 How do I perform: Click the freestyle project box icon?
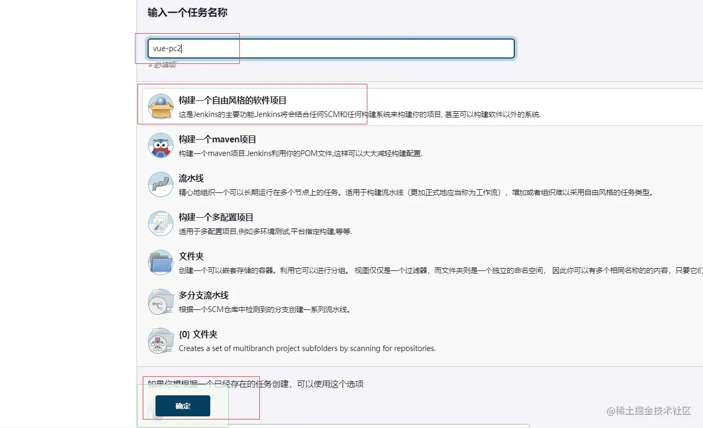click(x=161, y=106)
